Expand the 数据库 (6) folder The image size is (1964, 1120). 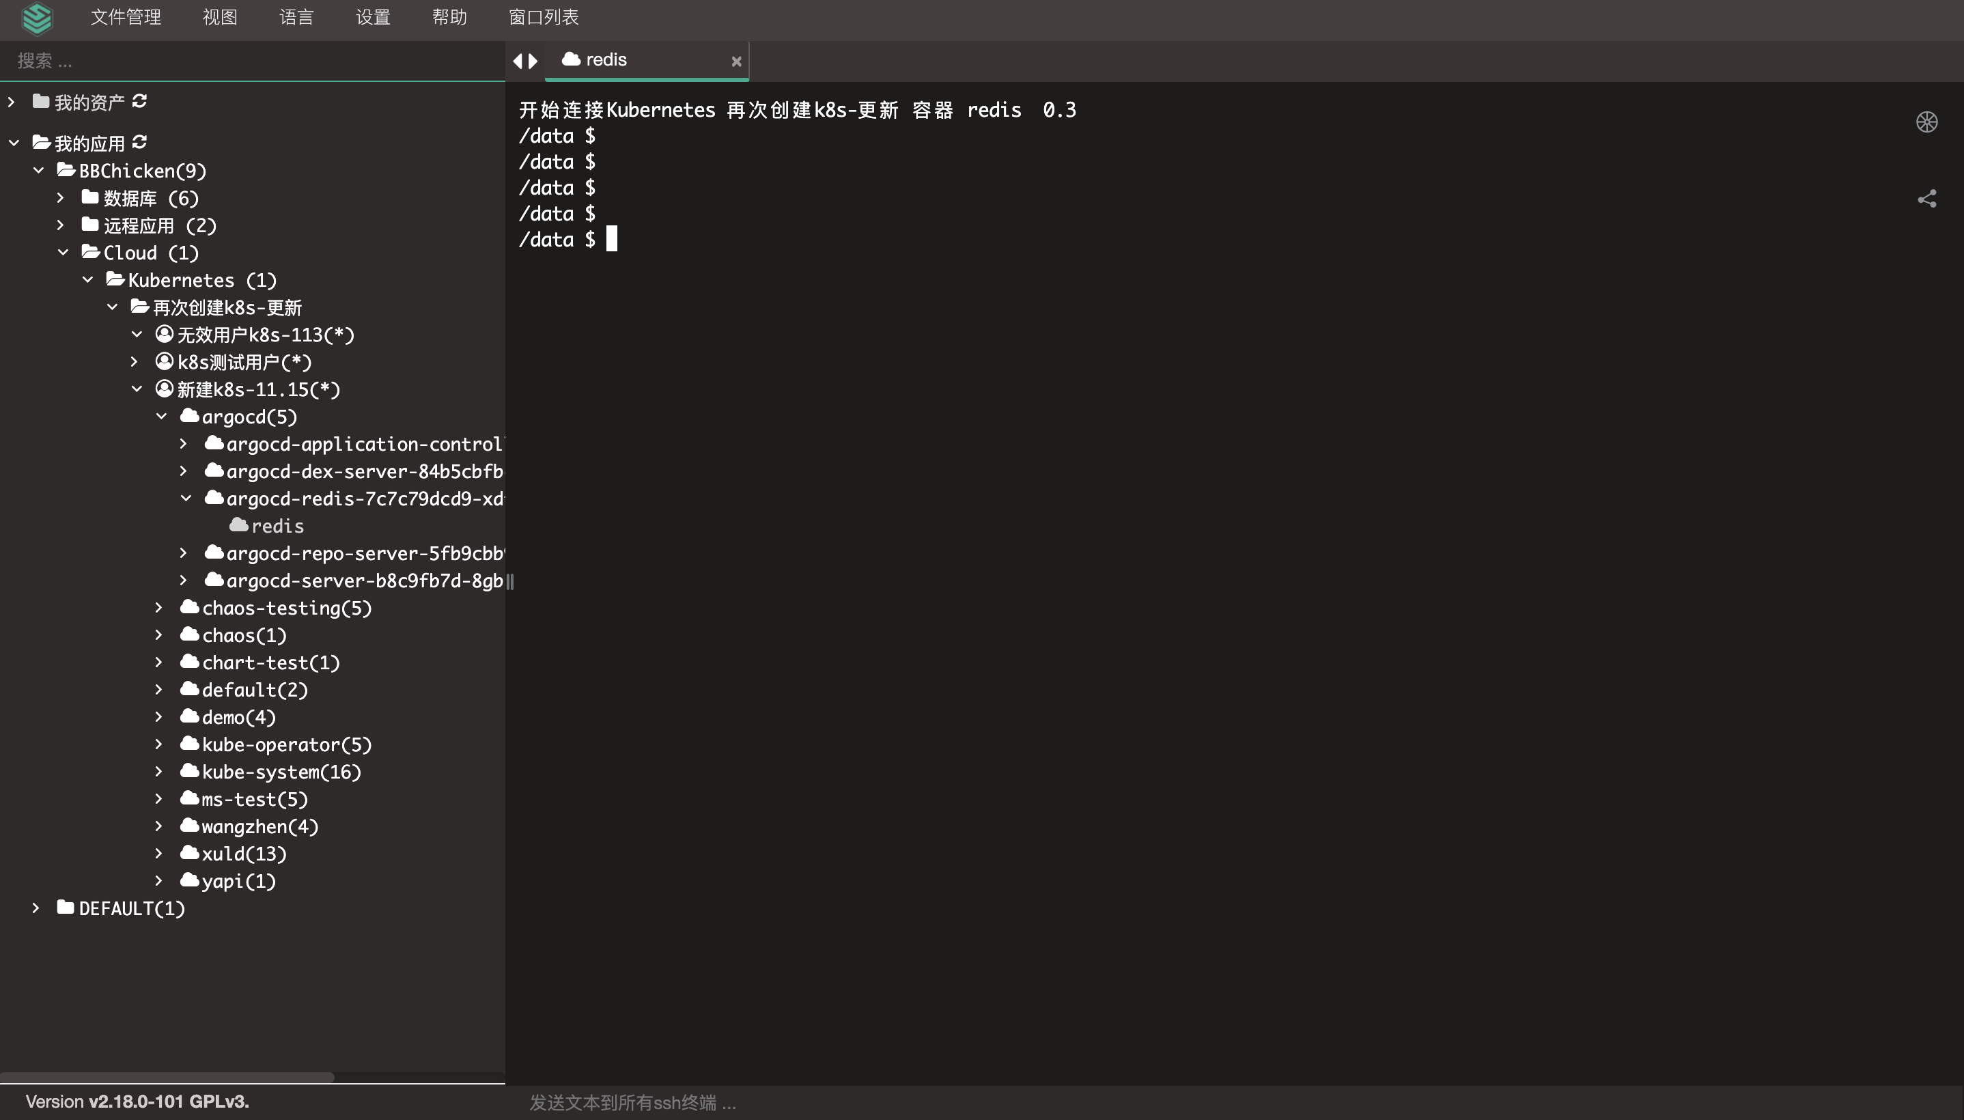[x=61, y=197]
